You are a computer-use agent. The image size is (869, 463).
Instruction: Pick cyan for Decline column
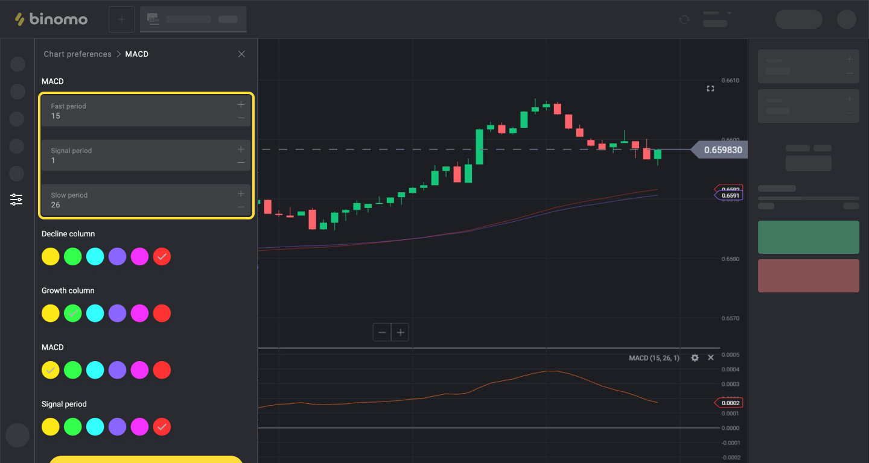tap(95, 257)
